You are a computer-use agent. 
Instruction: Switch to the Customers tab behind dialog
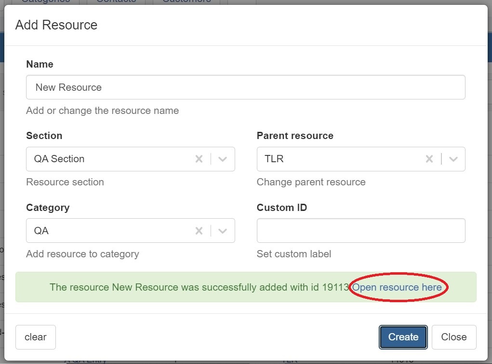186,1
